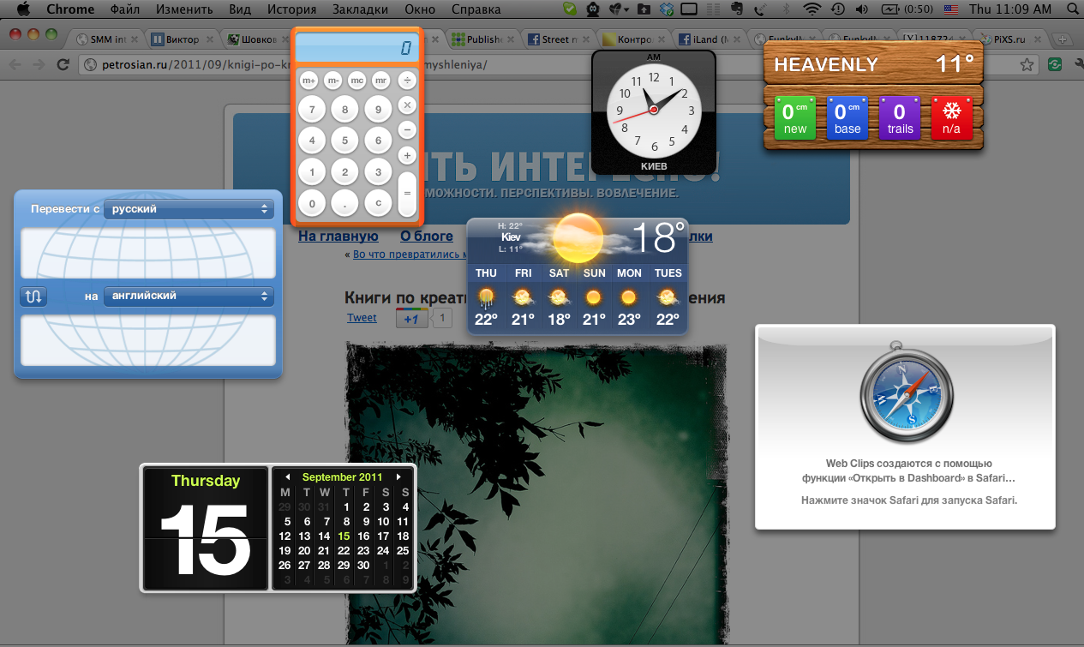Open the История menu

click(x=291, y=9)
